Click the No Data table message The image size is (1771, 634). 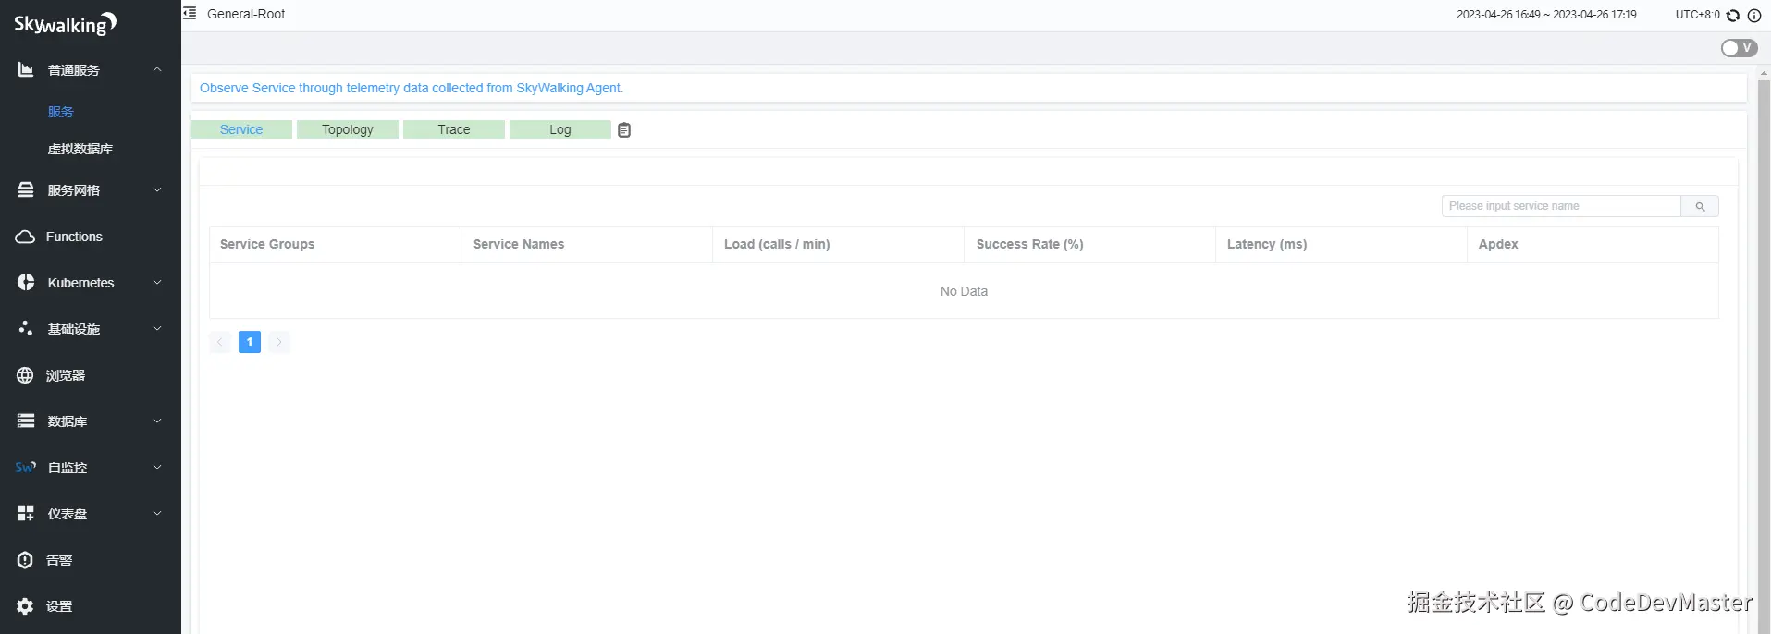964,291
